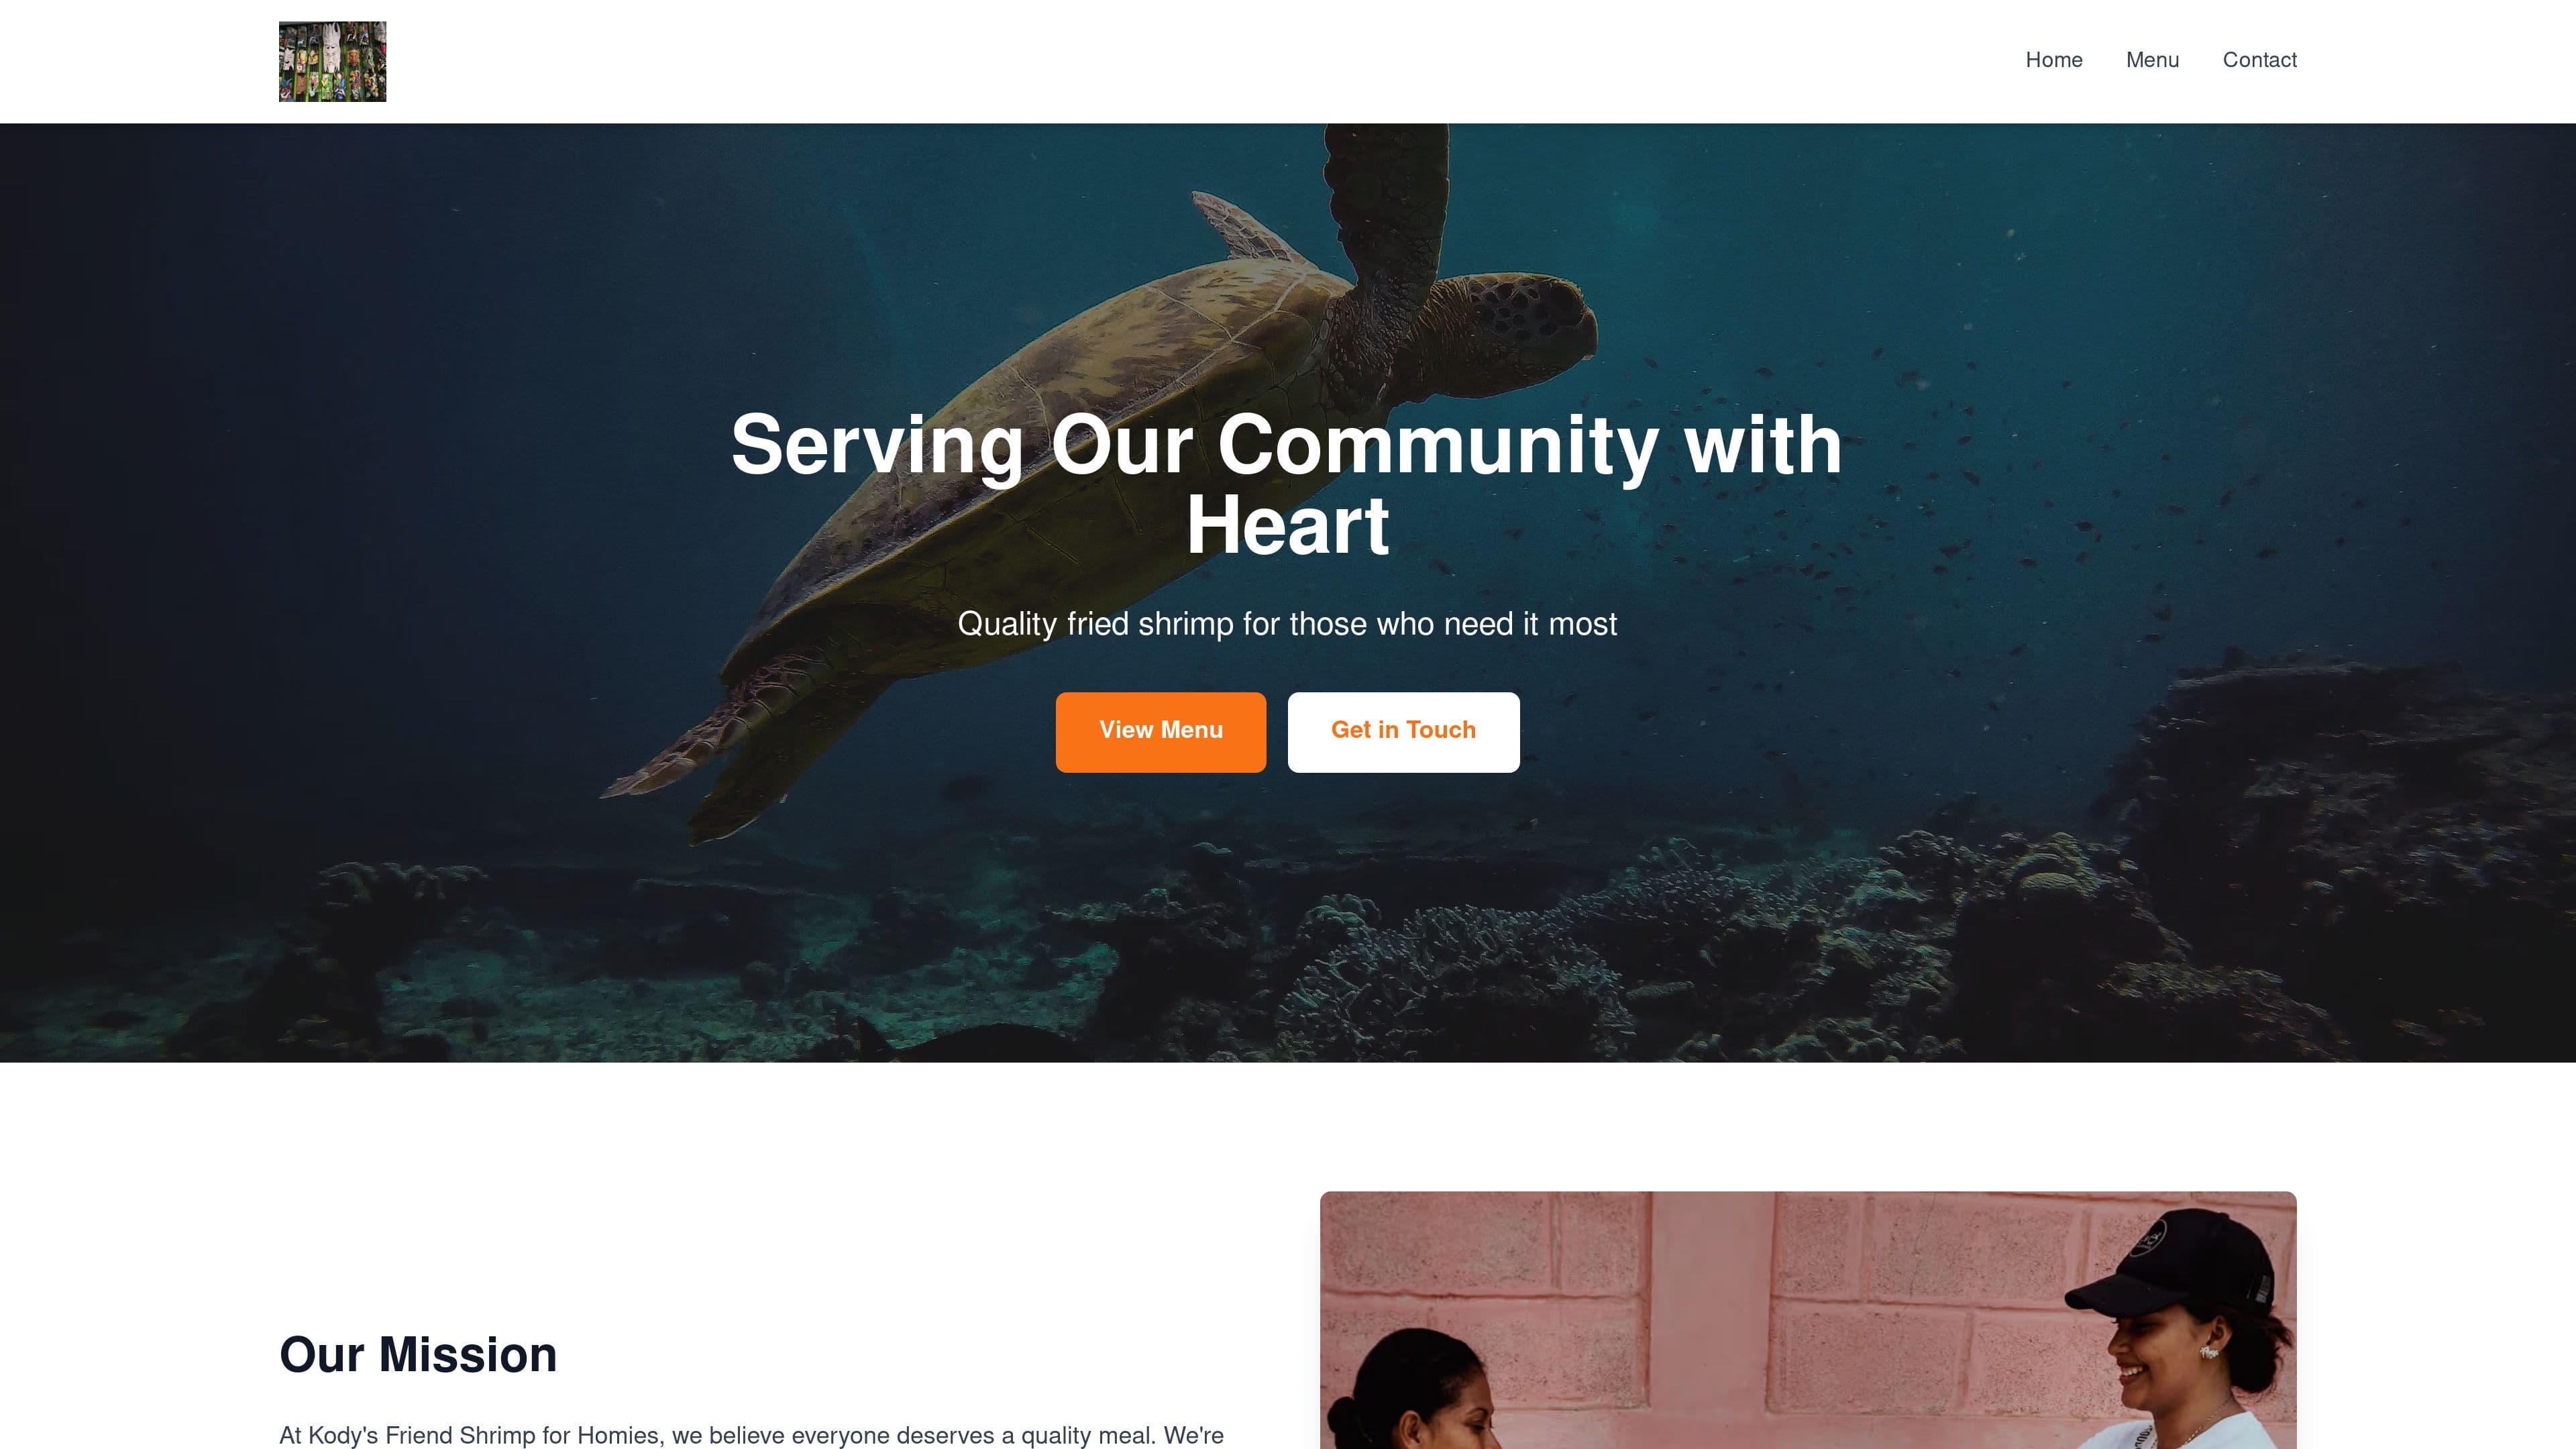
Task: Click the orange View Menu button
Action: 1160,731
